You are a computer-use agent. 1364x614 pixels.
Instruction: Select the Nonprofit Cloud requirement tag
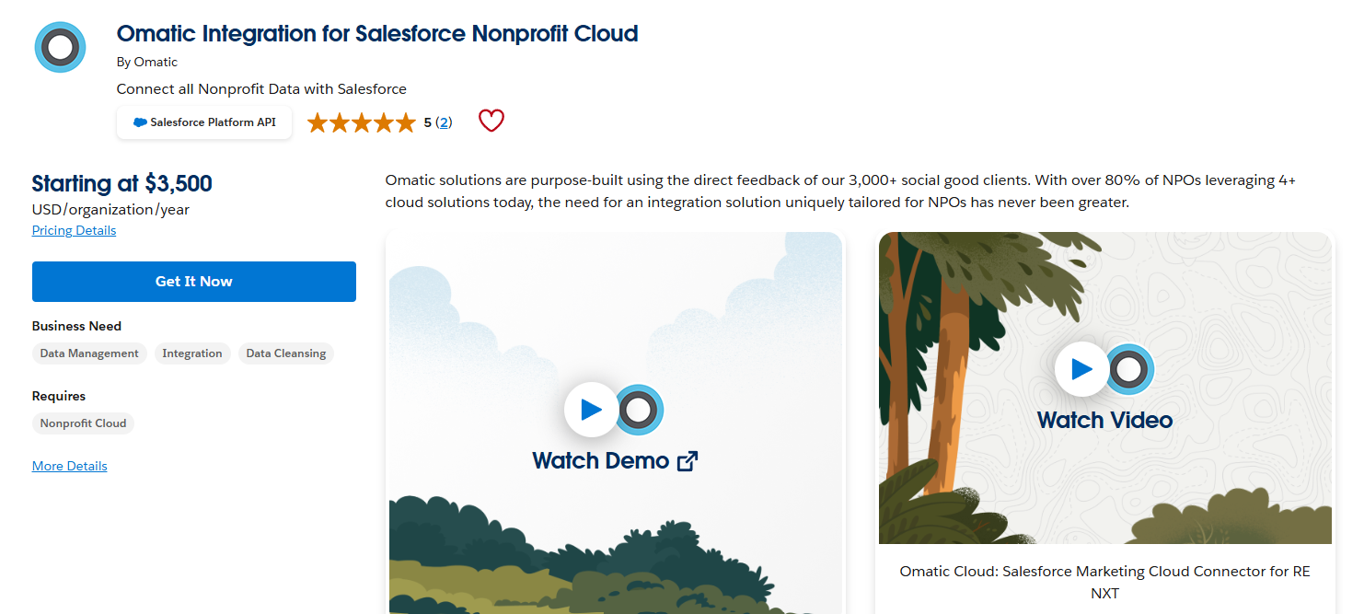point(83,423)
